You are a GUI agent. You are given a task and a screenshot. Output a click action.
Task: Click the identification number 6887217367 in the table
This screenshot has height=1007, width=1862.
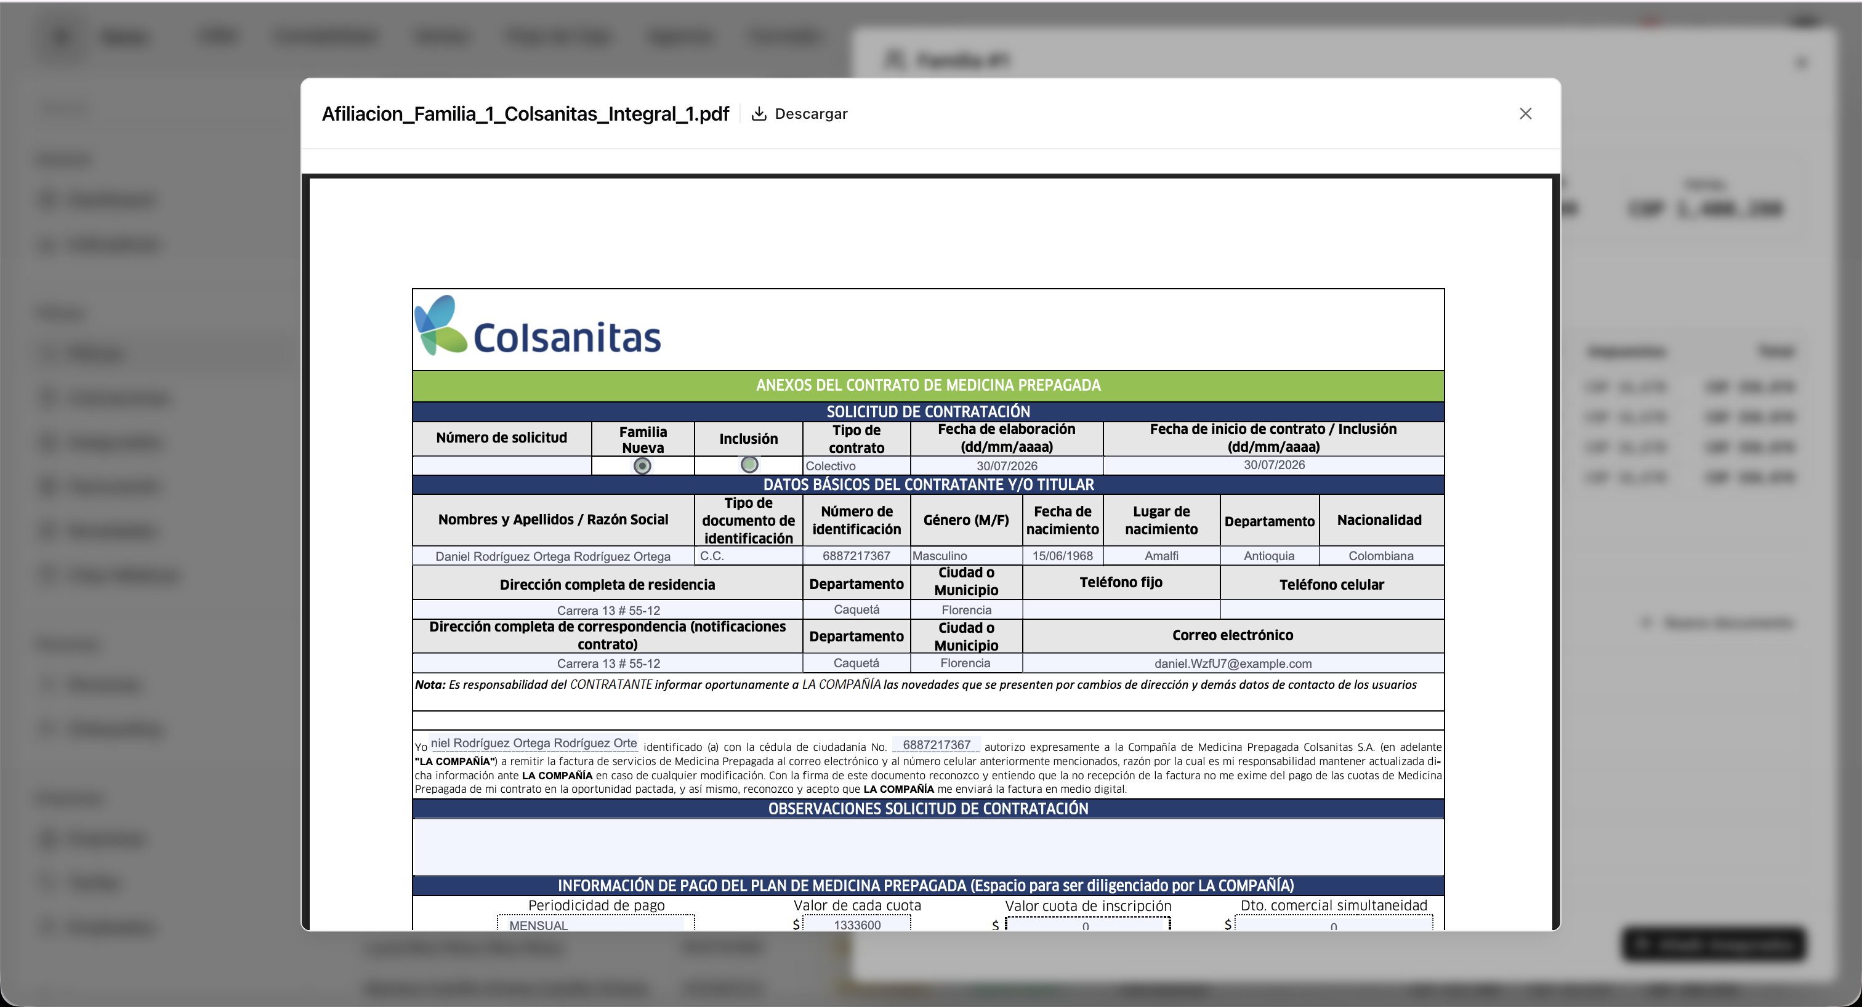[x=856, y=555]
